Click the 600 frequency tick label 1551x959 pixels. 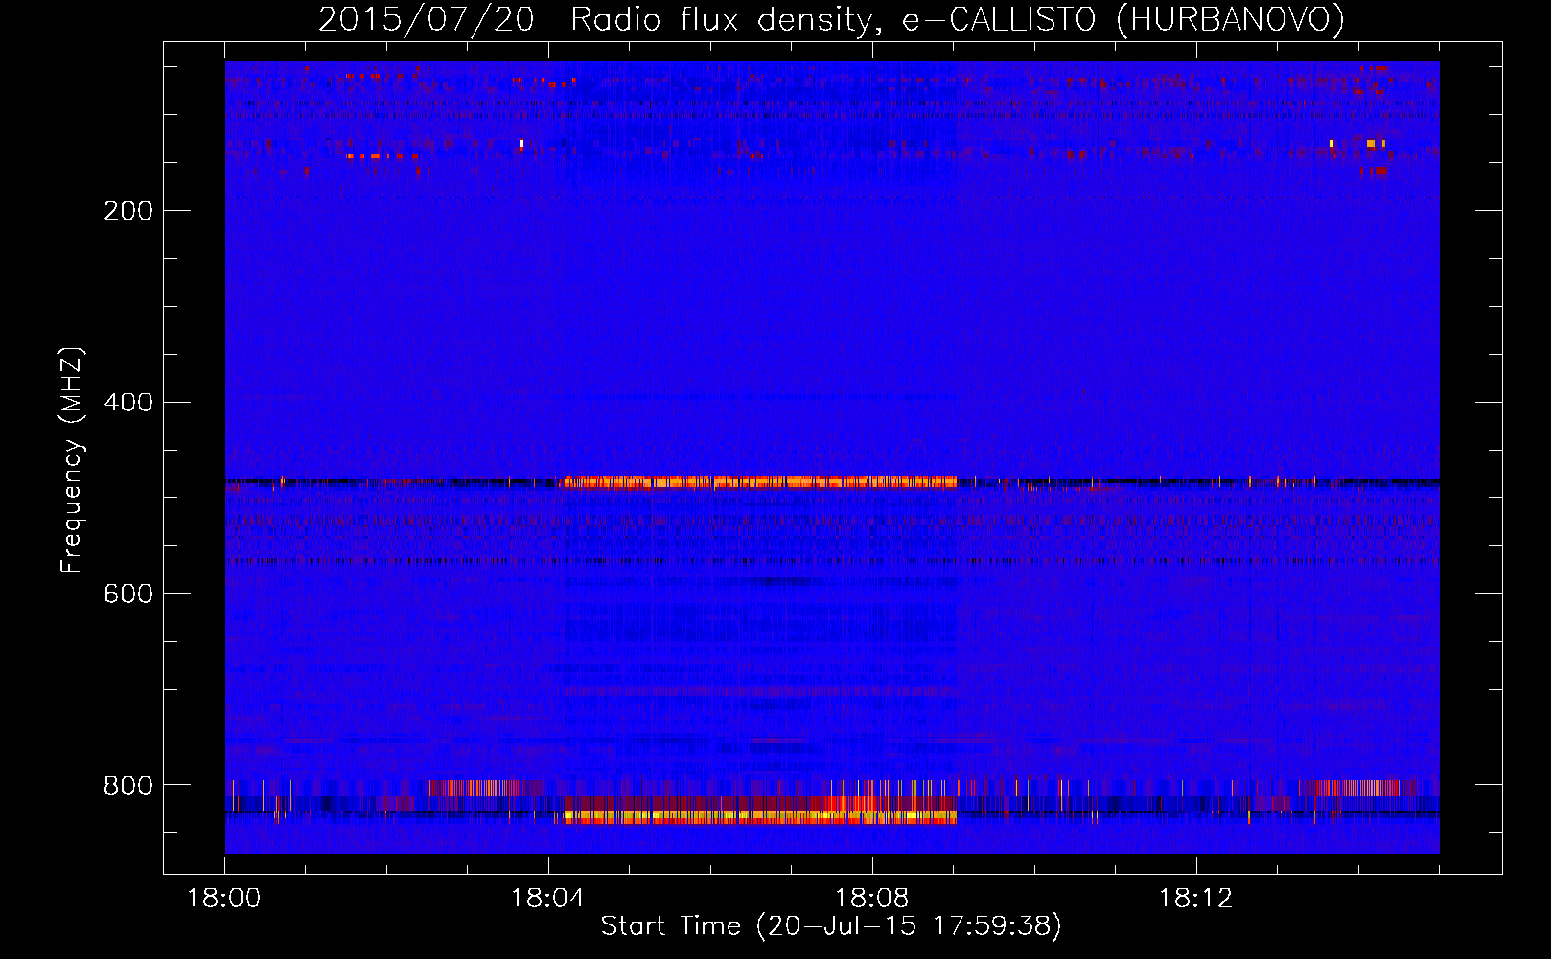click(x=128, y=595)
